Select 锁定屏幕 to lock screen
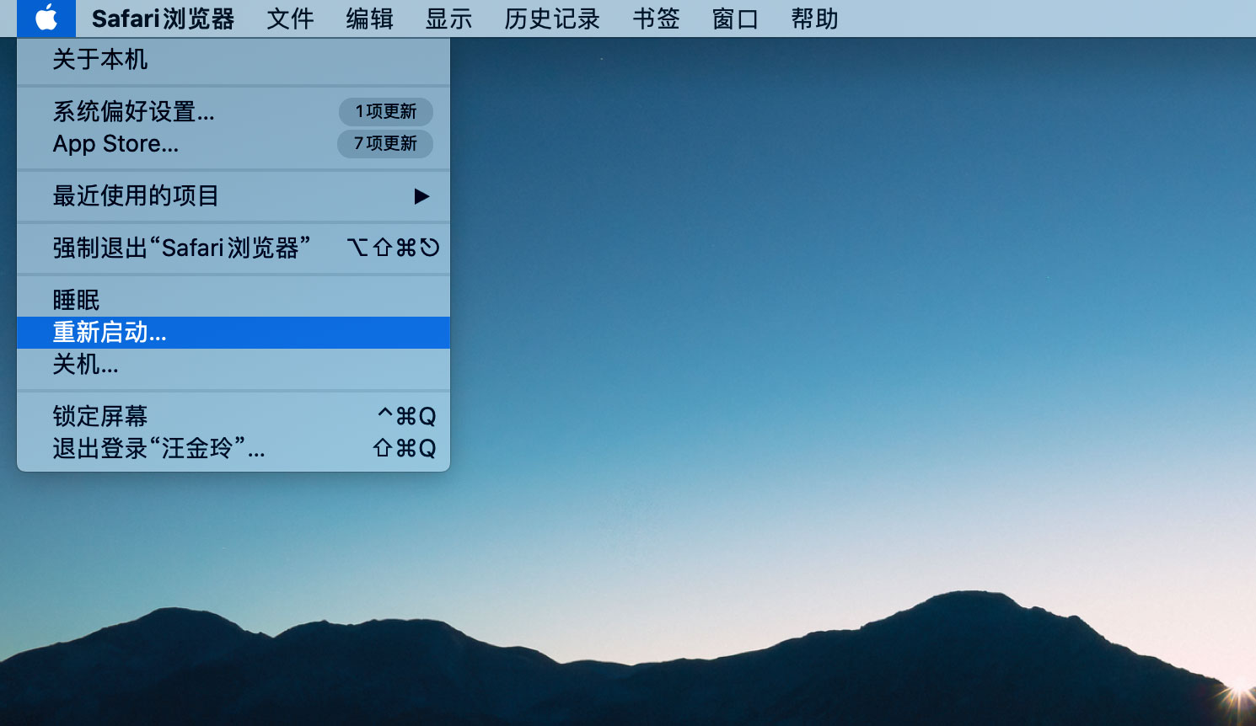 point(99,416)
